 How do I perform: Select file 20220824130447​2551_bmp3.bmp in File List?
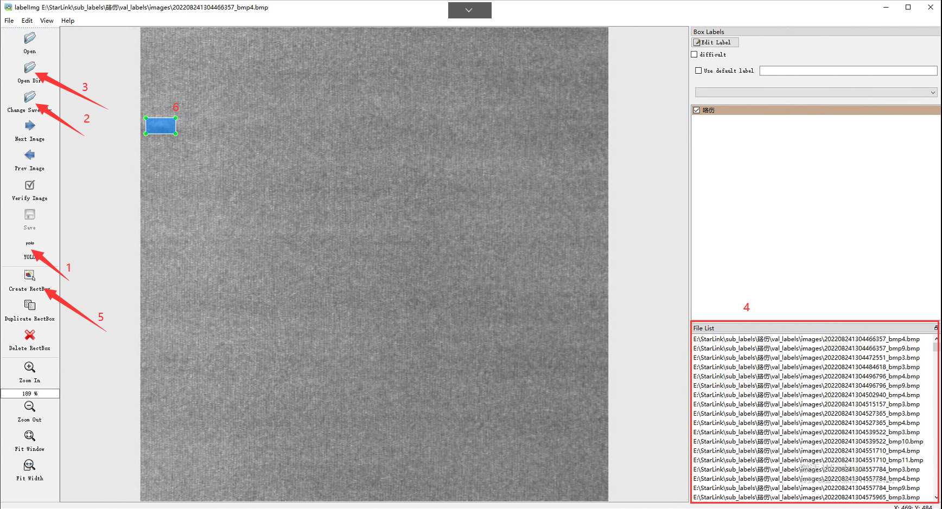point(806,358)
